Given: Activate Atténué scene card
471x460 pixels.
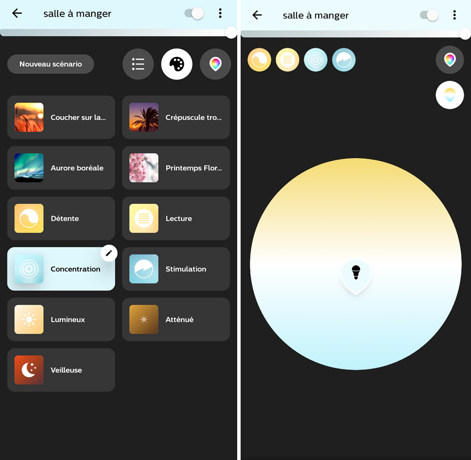Looking at the screenshot, I should (x=176, y=319).
